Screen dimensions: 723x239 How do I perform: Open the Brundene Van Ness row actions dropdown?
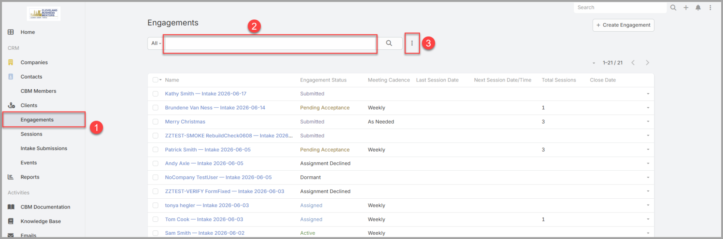648,108
